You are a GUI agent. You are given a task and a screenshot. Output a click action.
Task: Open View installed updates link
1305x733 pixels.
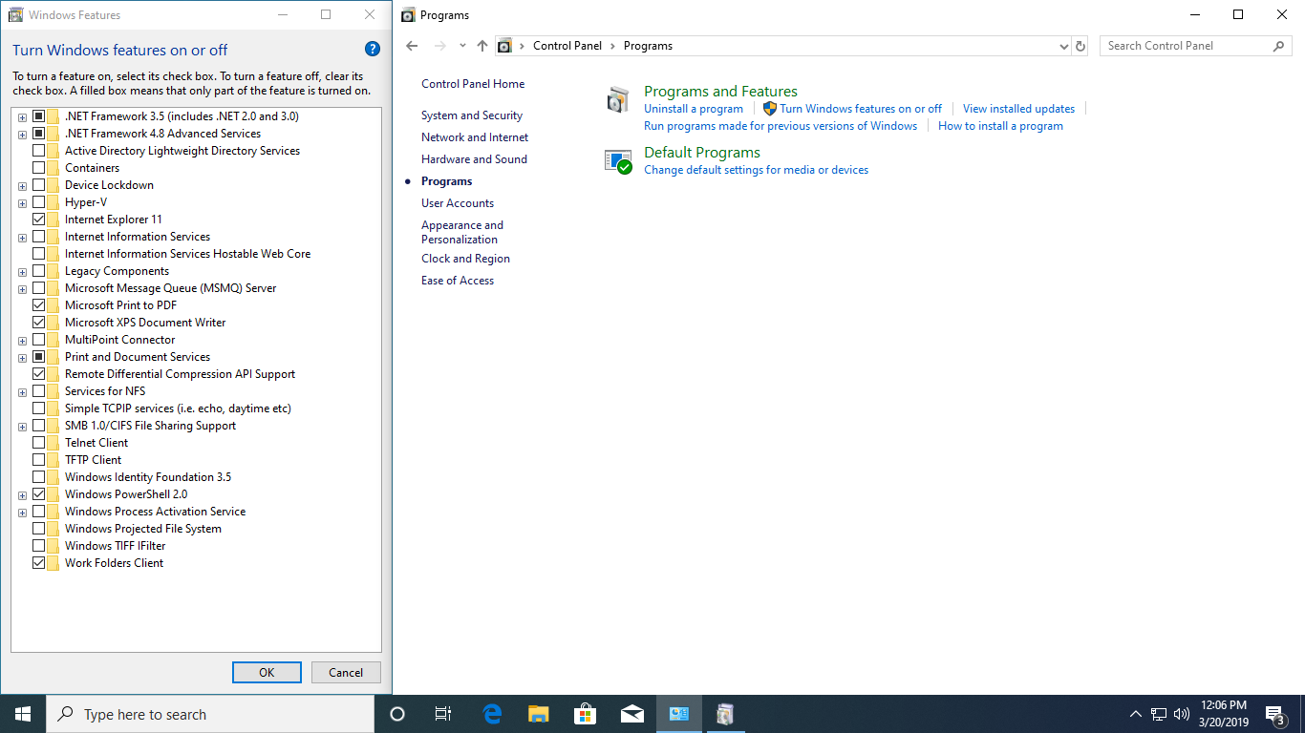[1018, 109]
